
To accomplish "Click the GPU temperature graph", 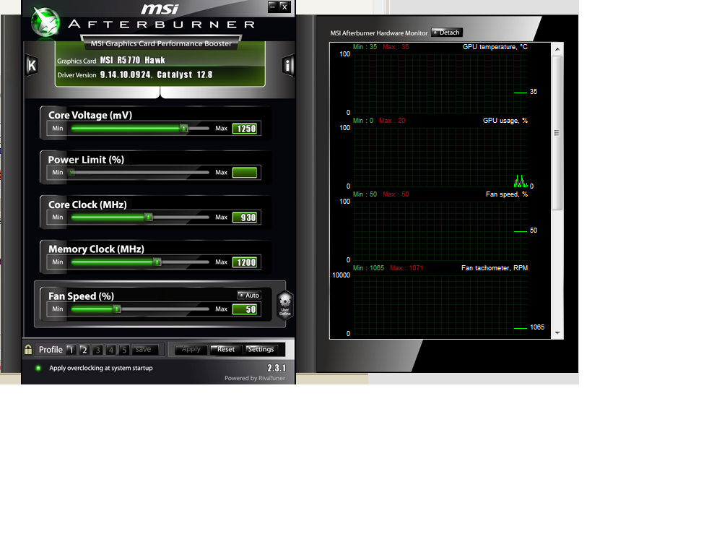I will 440,83.
